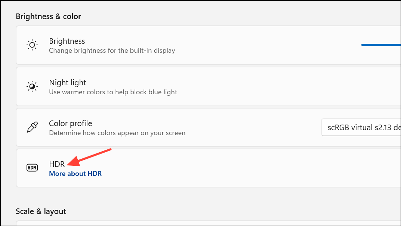The height and width of the screenshot is (226, 401).
Task: Click 'Change brightness for the built-in display' text
Action: tap(112, 51)
